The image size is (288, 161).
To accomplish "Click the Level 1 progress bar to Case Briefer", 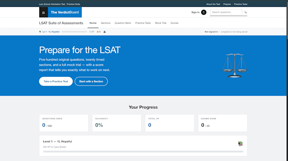I will pos(143,151).
